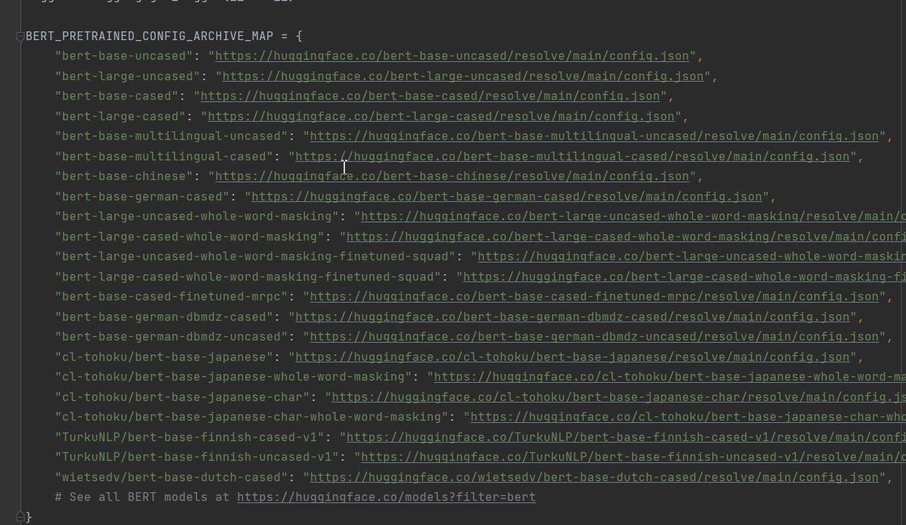
Task: Open bert-base-german-dbmdz-uncased config URL
Action: click(x=595, y=337)
